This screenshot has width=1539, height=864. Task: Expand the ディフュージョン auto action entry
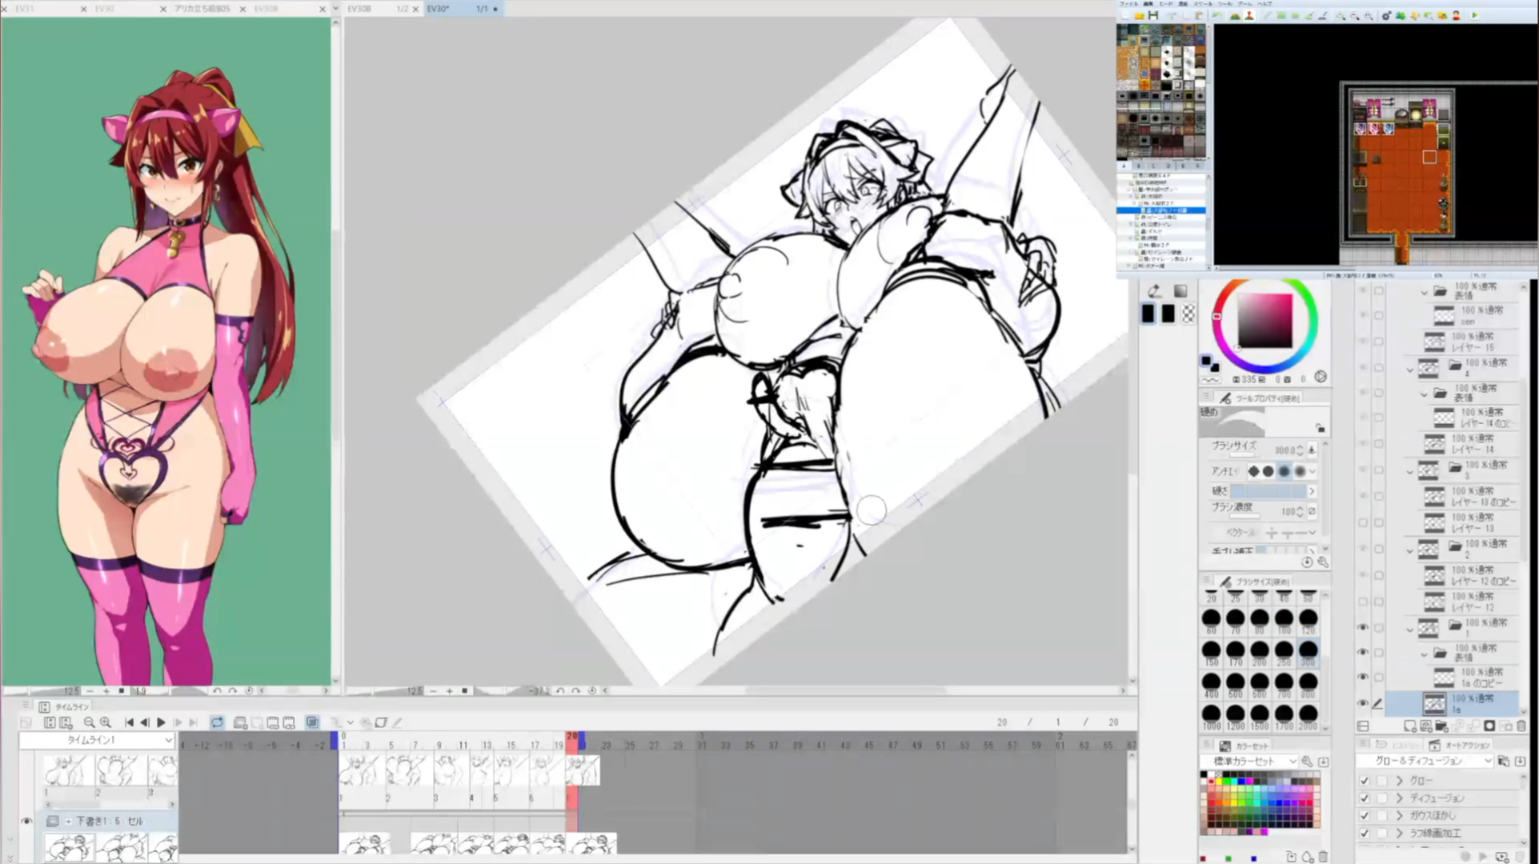[1400, 798]
